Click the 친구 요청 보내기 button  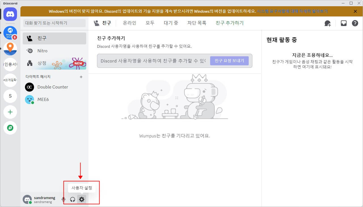(x=229, y=61)
